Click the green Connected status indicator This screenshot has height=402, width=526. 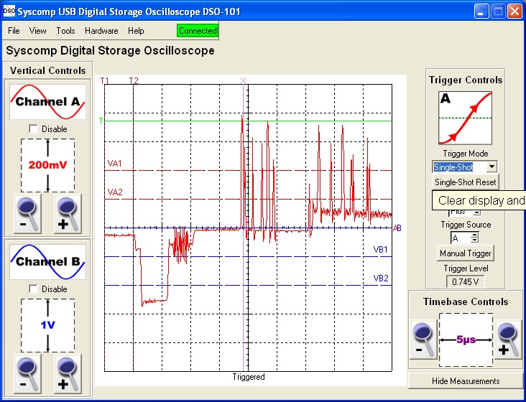(197, 31)
